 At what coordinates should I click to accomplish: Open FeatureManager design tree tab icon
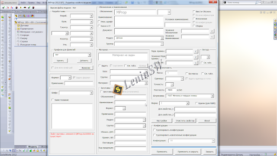16,16
